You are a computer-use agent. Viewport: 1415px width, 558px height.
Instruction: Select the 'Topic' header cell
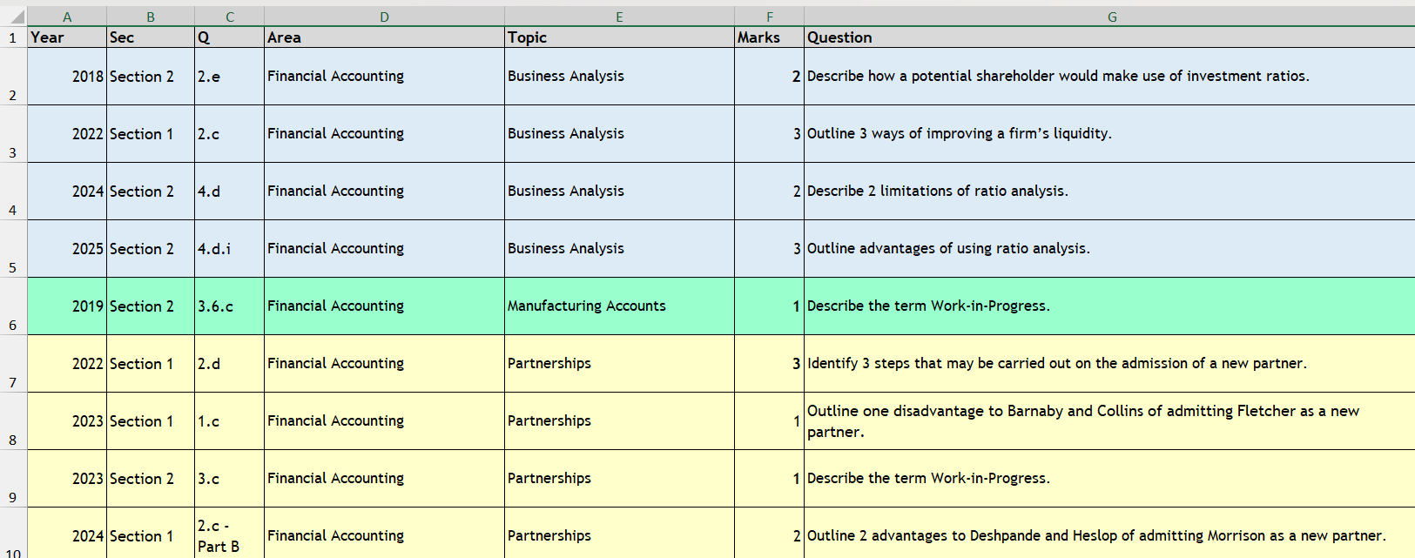click(619, 37)
